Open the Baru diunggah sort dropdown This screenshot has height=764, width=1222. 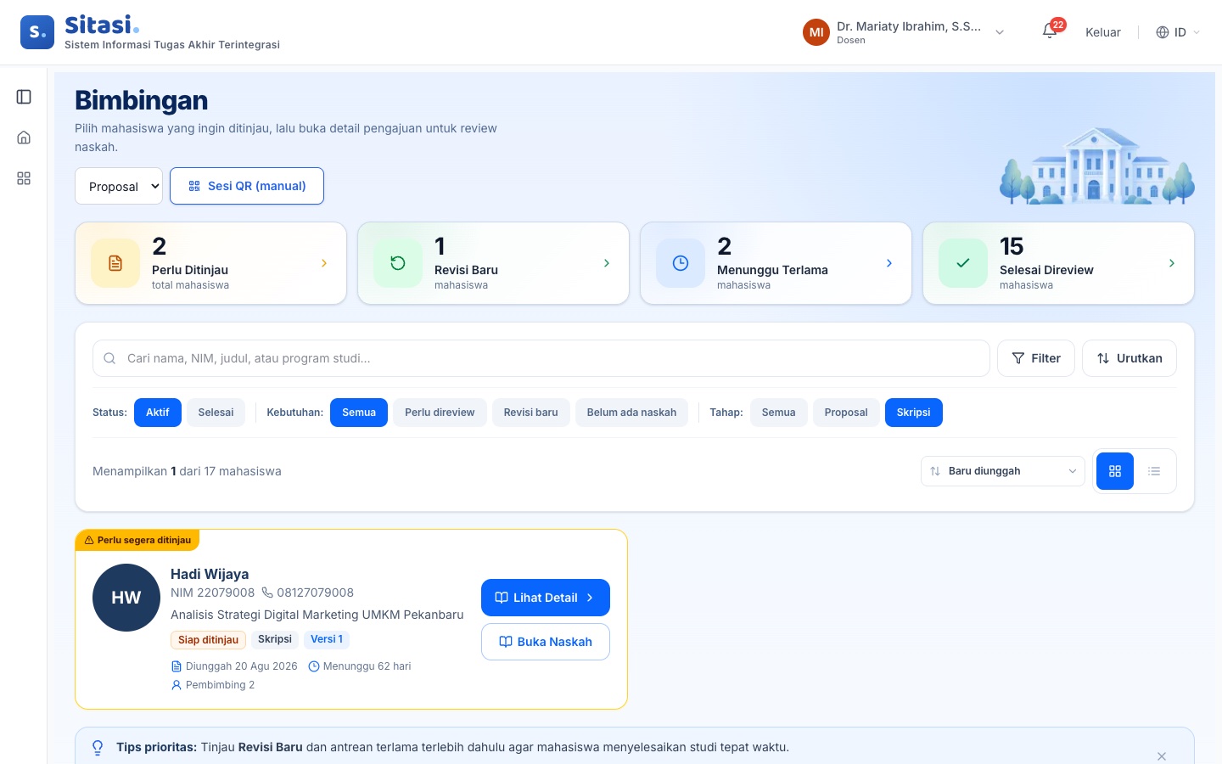tap(1003, 471)
